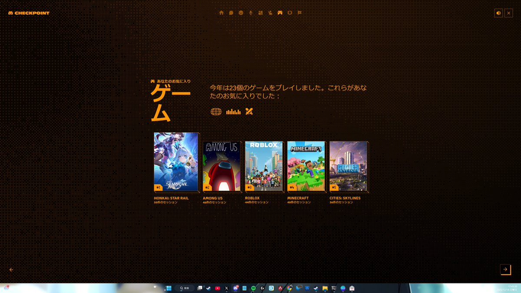
Task: Click the 46件のセッション label
Action: 214,202
